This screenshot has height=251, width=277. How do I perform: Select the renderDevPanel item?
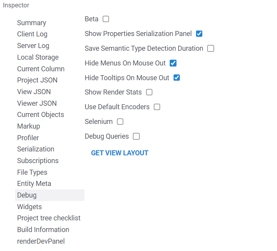tap(41, 241)
